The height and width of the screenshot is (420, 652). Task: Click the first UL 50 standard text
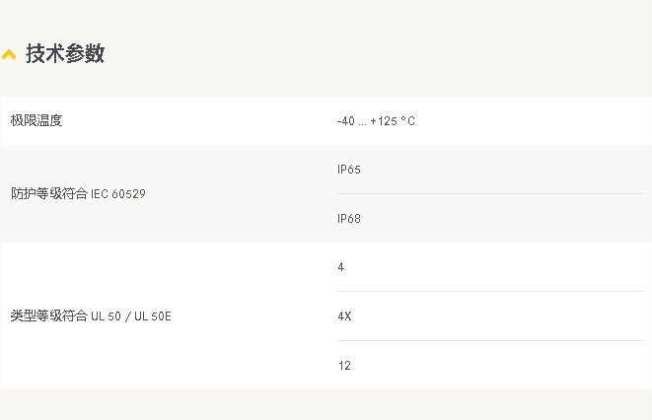[x=104, y=316]
